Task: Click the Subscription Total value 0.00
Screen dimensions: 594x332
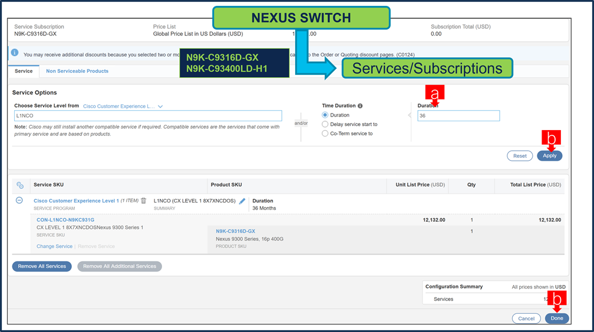Action: (436, 34)
